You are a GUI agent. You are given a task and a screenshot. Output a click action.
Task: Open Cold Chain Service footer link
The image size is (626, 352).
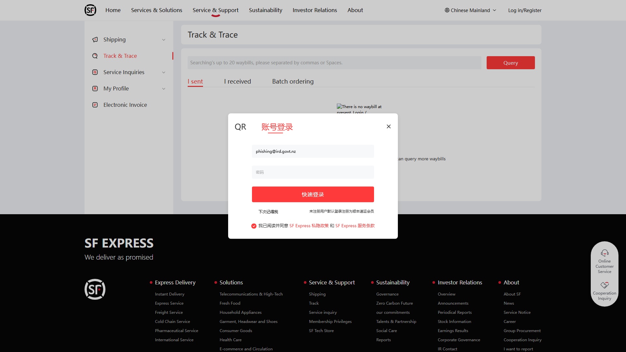point(172,322)
